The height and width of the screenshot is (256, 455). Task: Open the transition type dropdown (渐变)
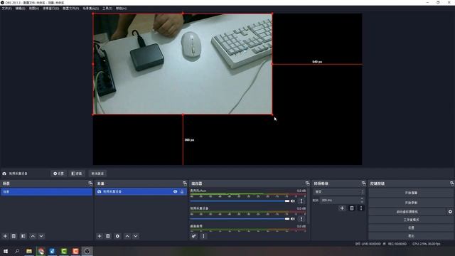[338, 192]
